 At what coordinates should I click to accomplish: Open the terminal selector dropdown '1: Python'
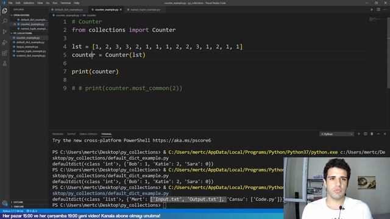tap(336, 134)
